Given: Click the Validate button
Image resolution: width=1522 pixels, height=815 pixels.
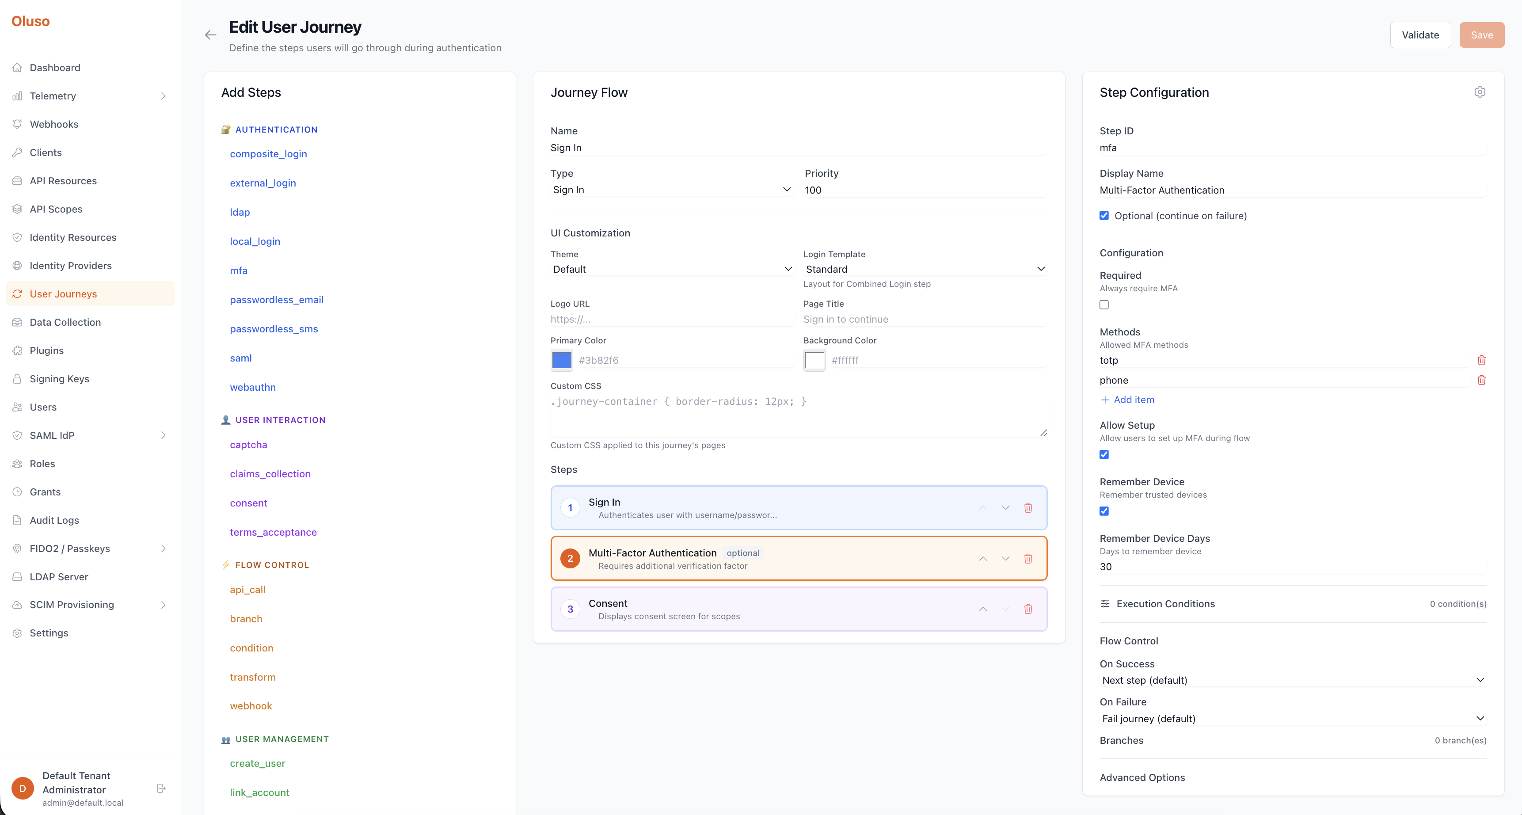Looking at the screenshot, I should (x=1420, y=35).
